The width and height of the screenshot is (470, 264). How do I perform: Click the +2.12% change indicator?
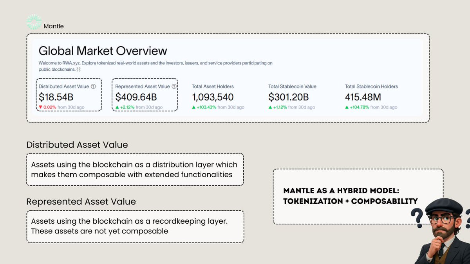(x=126, y=107)
